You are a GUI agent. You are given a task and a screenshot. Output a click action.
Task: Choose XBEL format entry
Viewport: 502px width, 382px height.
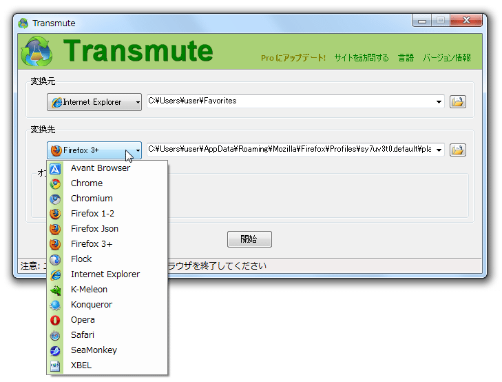(x=107, y=365)
